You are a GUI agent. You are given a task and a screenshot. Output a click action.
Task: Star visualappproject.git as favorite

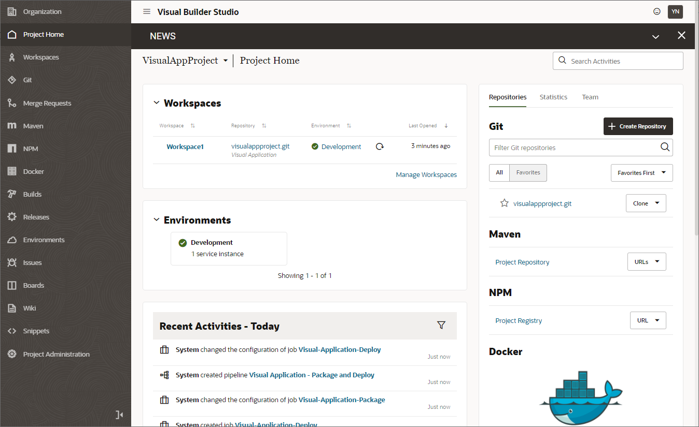pos(504,203)
